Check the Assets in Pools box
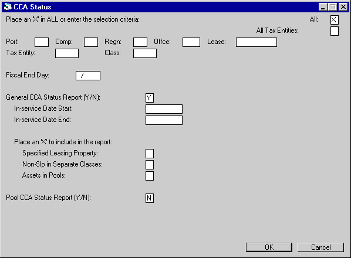The image size is (351, 258). pos(150,176)
